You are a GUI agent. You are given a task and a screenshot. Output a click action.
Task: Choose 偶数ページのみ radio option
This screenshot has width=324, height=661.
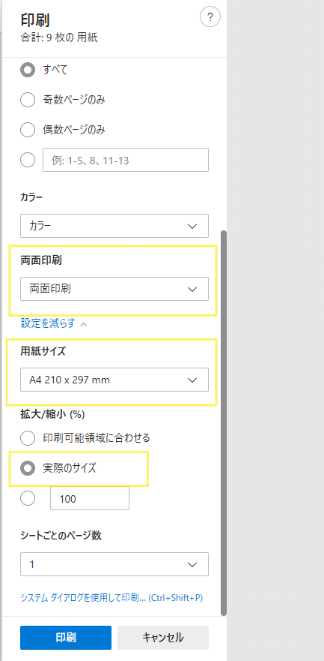pos(28,131)
